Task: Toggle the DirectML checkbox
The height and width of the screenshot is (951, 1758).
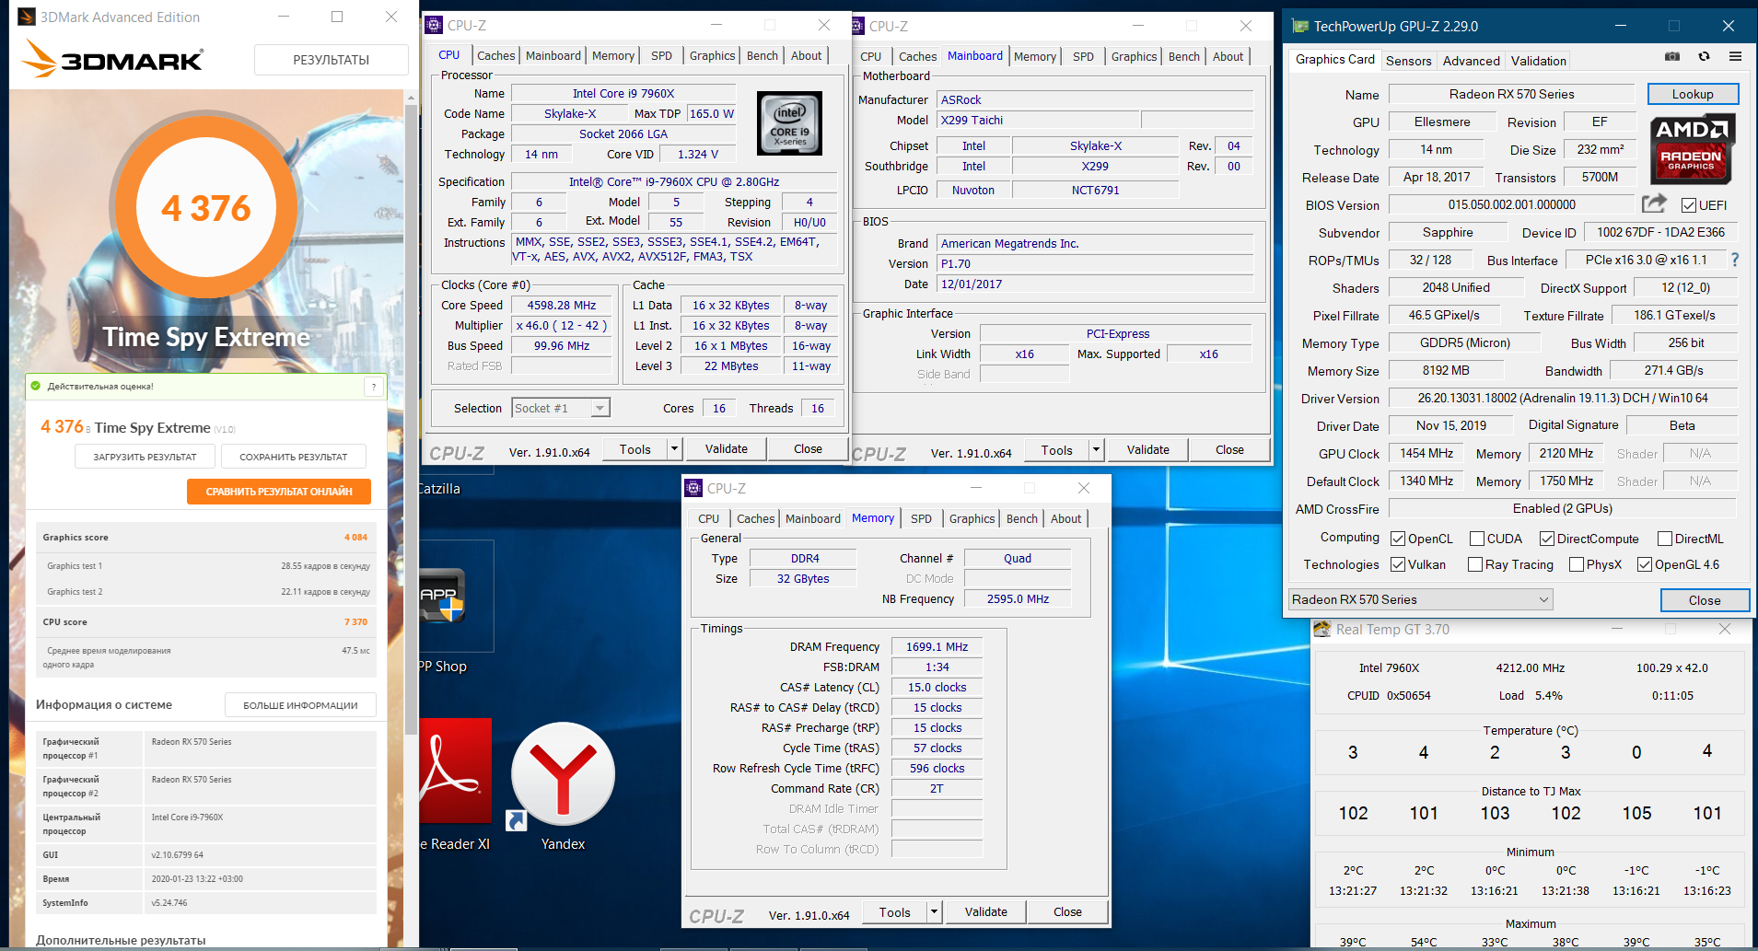Action: [x=1665, y=539]
